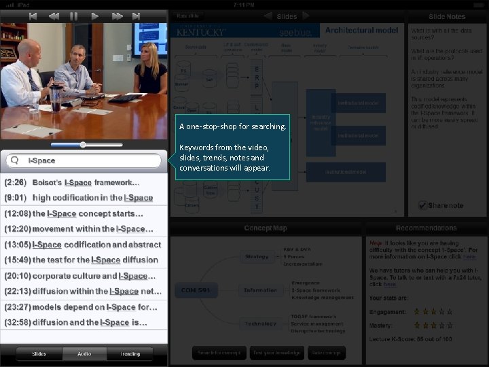The image size is (489, 367).
Task: Jump to 9:01 'high codification in the I-Space'
Action: 84,198
